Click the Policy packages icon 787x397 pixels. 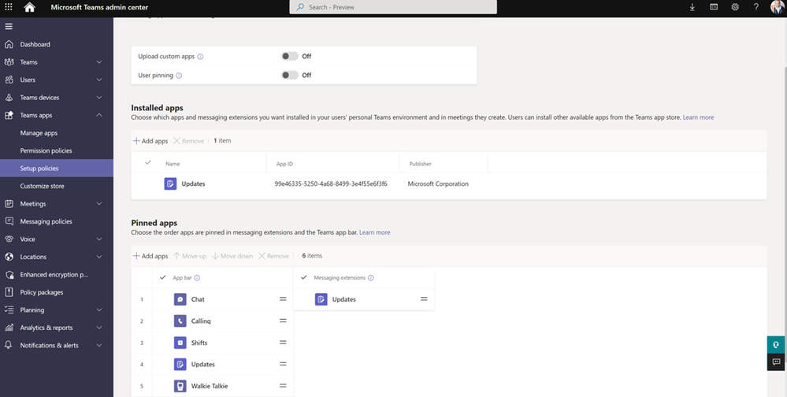(9, 292)
